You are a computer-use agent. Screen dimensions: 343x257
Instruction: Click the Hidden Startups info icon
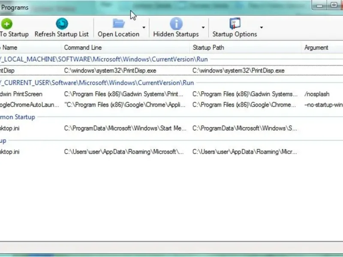pyautogui.click(x=176, y=24)
